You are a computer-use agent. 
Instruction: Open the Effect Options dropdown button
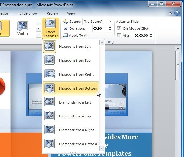click(x=50, y=28)
